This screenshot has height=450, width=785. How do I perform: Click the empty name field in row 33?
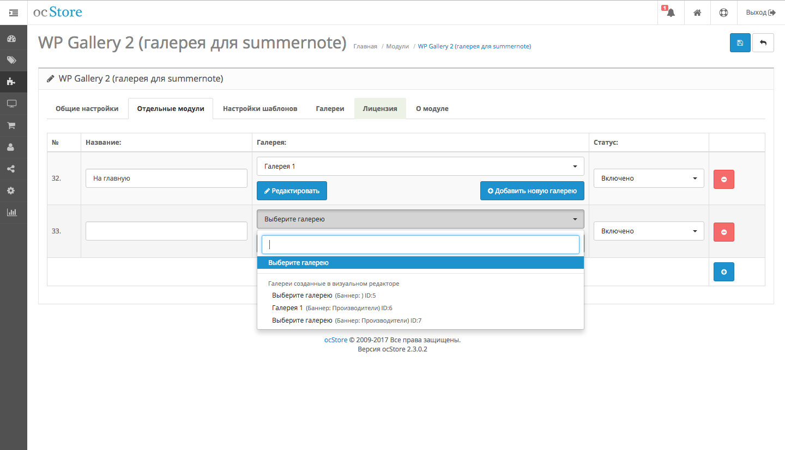click(166, 231)
